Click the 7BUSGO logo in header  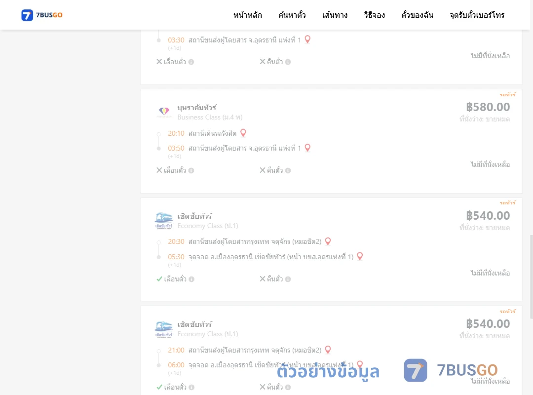click(x=42, y=15)
